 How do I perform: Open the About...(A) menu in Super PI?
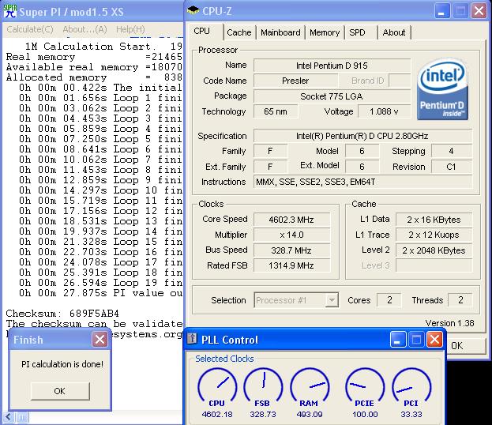[84, 29]
